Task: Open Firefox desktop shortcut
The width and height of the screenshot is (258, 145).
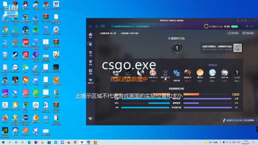Action: coord(5,118)
